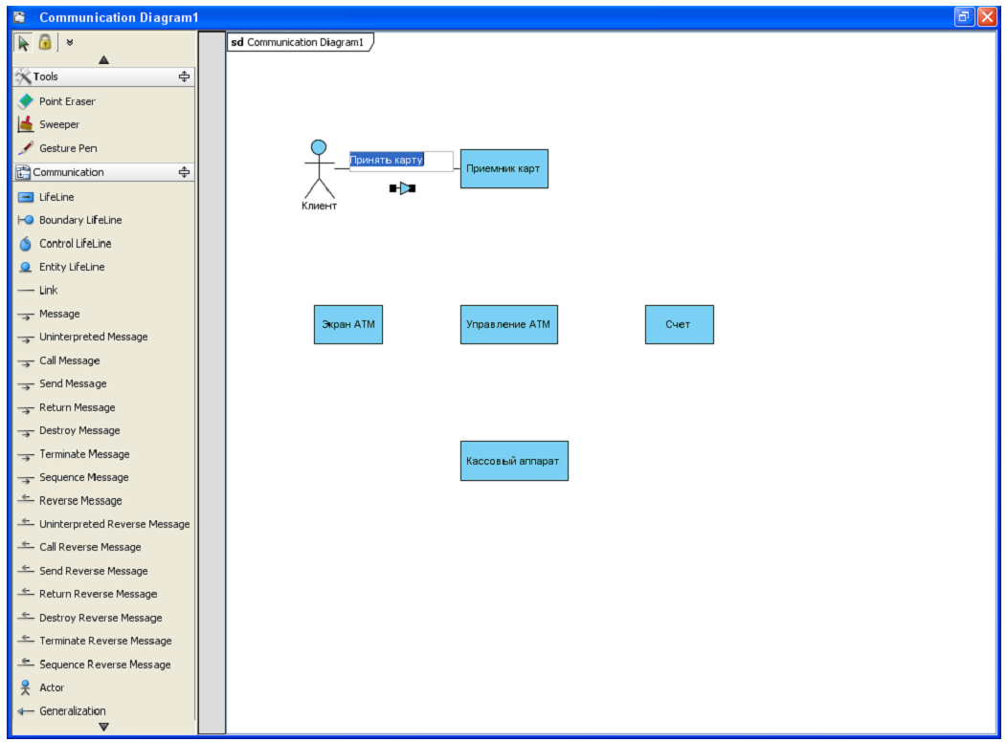Restore down the diagram window
This screenshot has width=1007, height=742.
pos(963,17)
